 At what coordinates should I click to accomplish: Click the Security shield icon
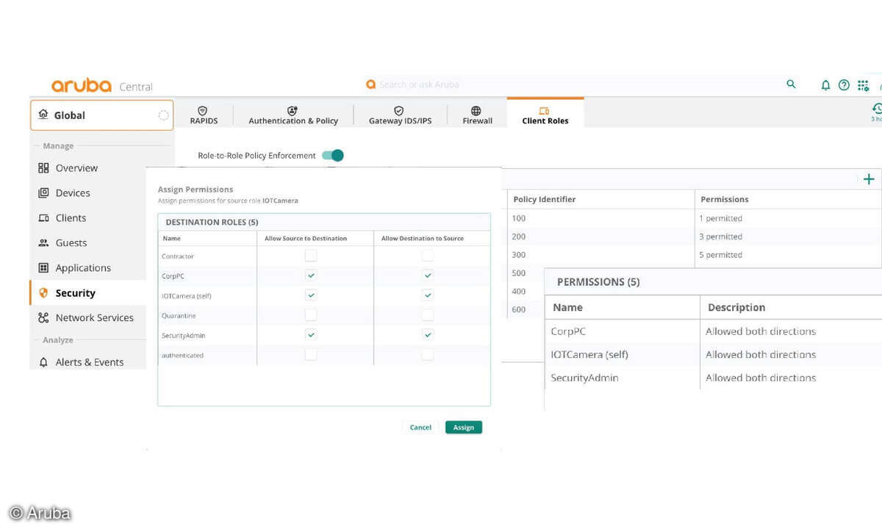coord(43,293)
